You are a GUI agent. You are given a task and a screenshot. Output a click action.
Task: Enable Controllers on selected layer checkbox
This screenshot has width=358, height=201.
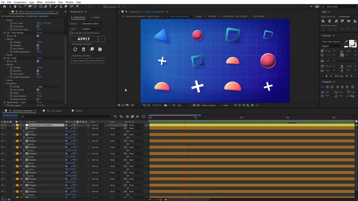tap(71, 33)
